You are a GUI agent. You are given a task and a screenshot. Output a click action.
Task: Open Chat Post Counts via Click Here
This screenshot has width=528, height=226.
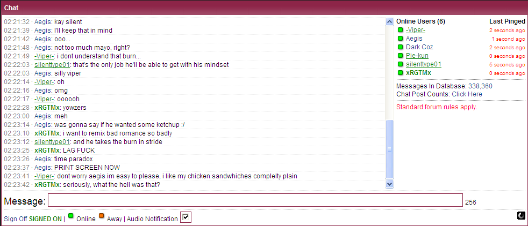coord(467,94)
